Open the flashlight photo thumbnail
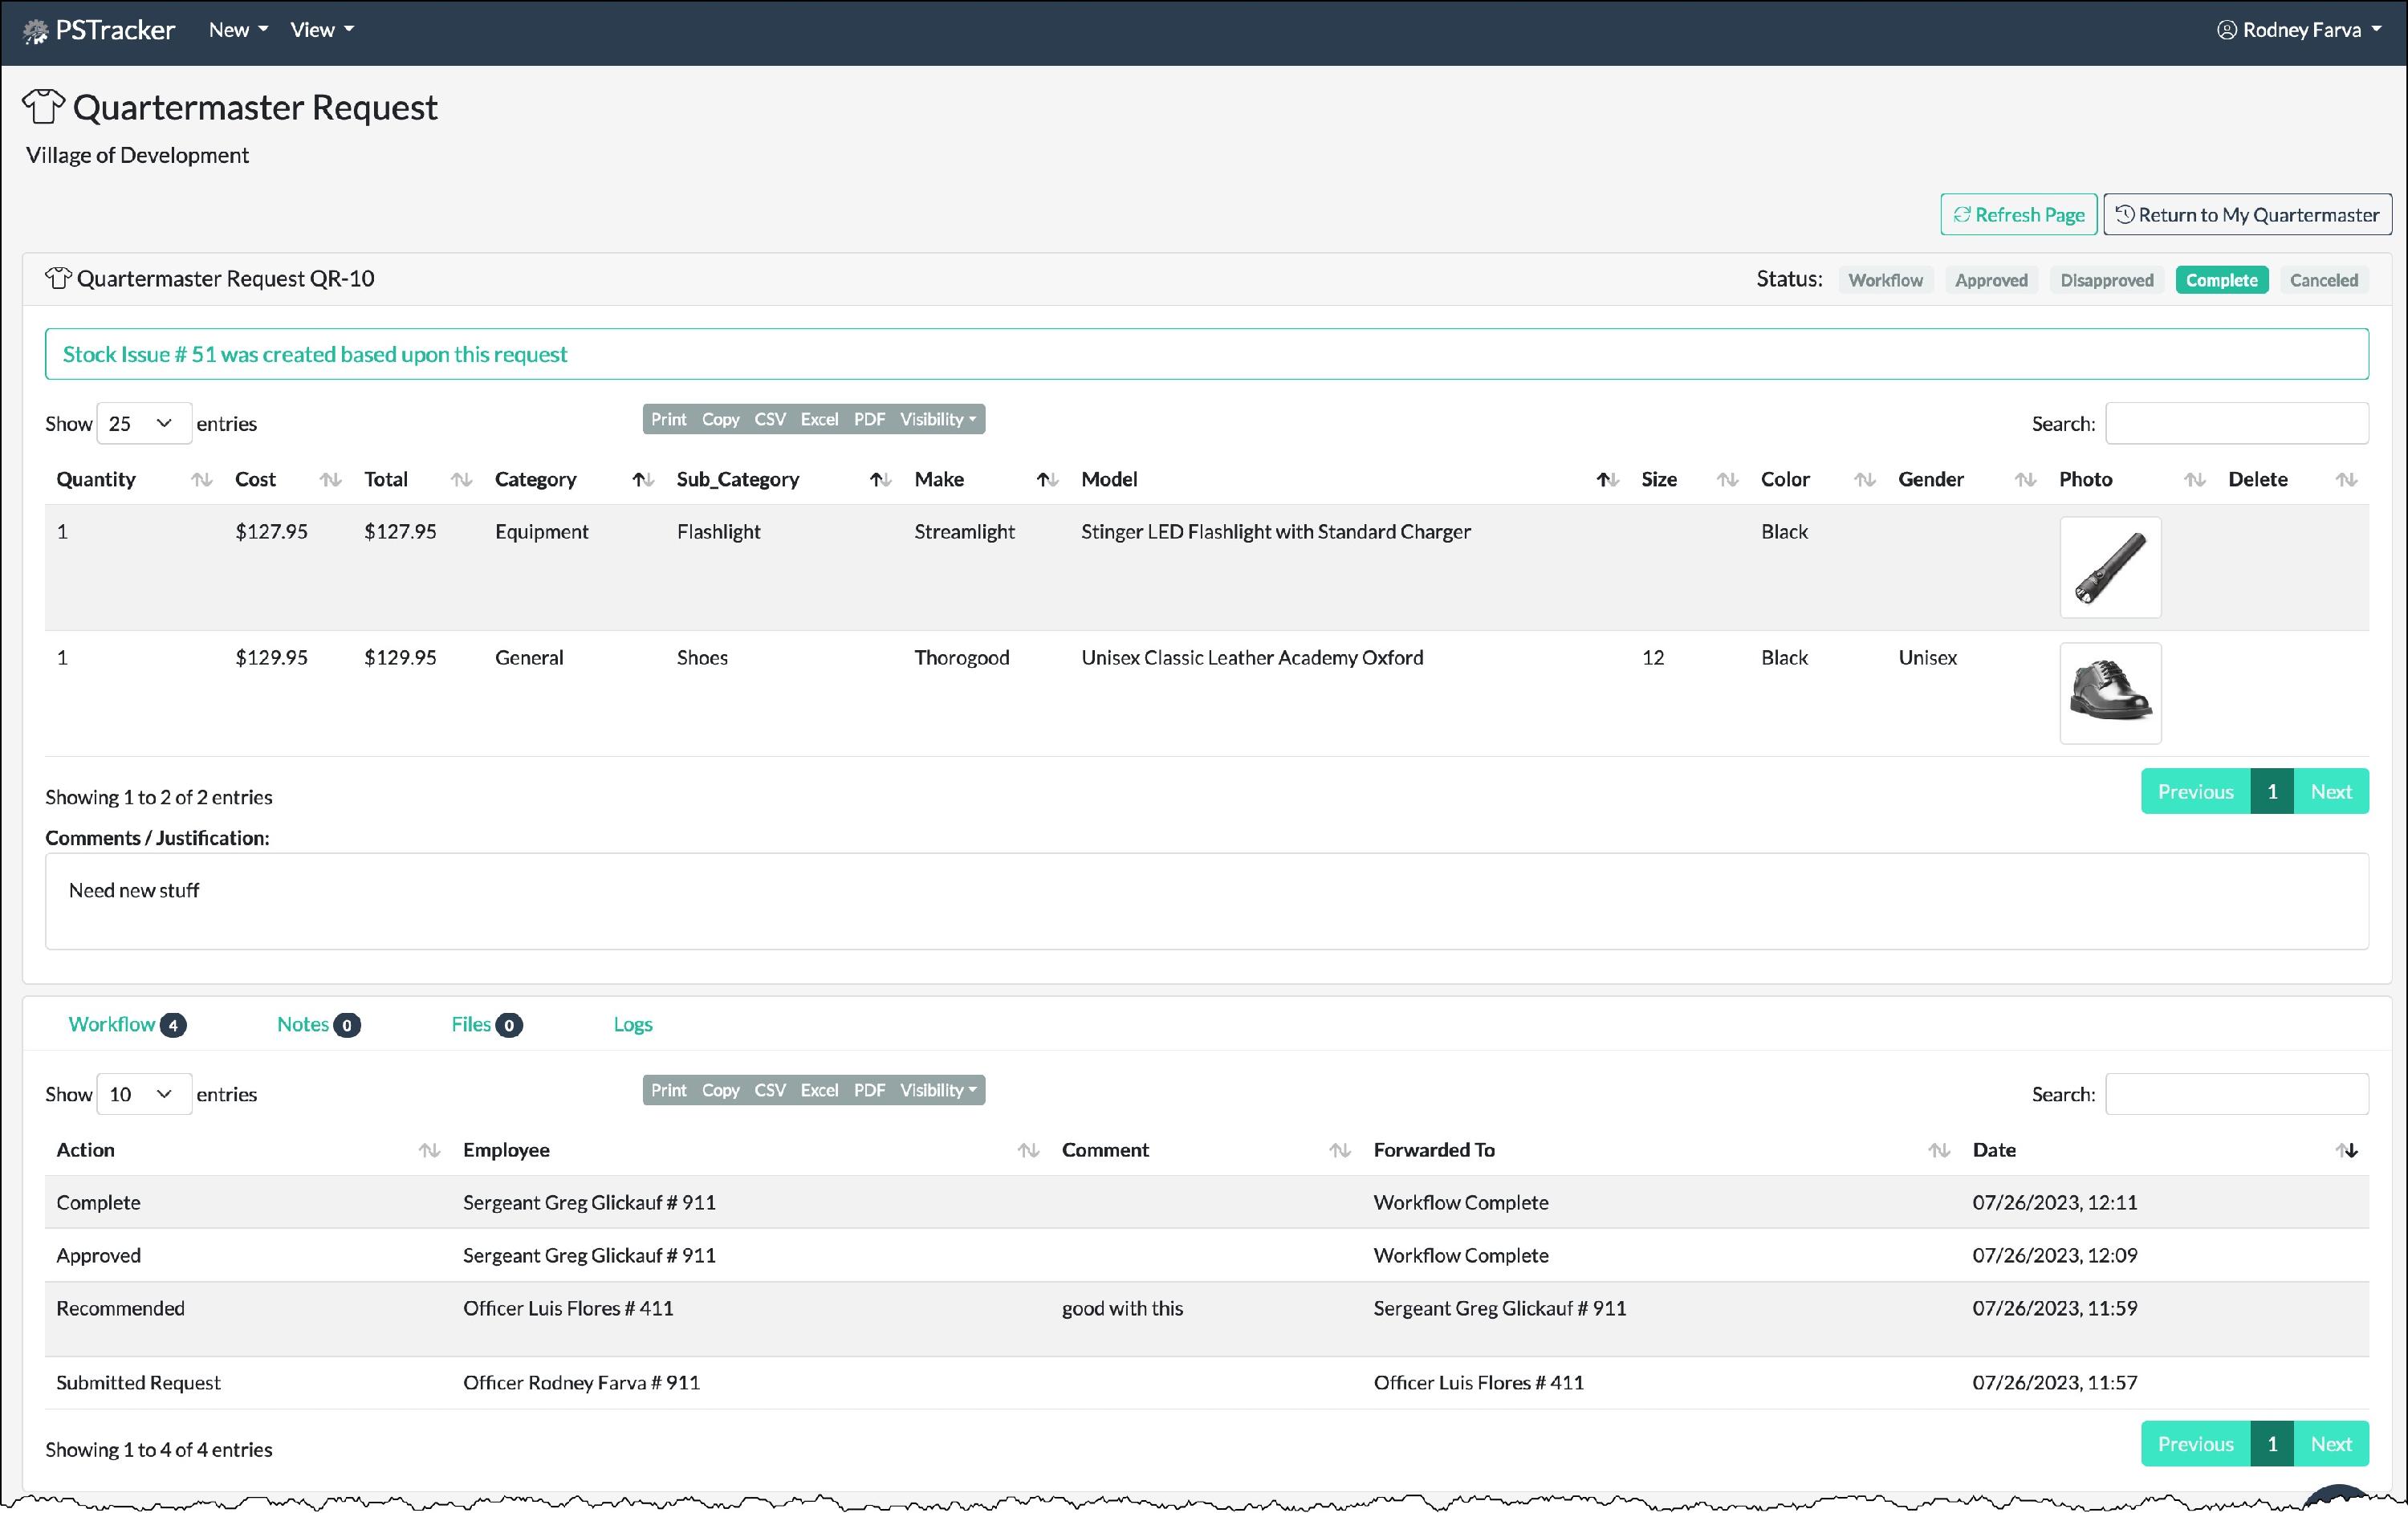 (x=2110, y=567)
